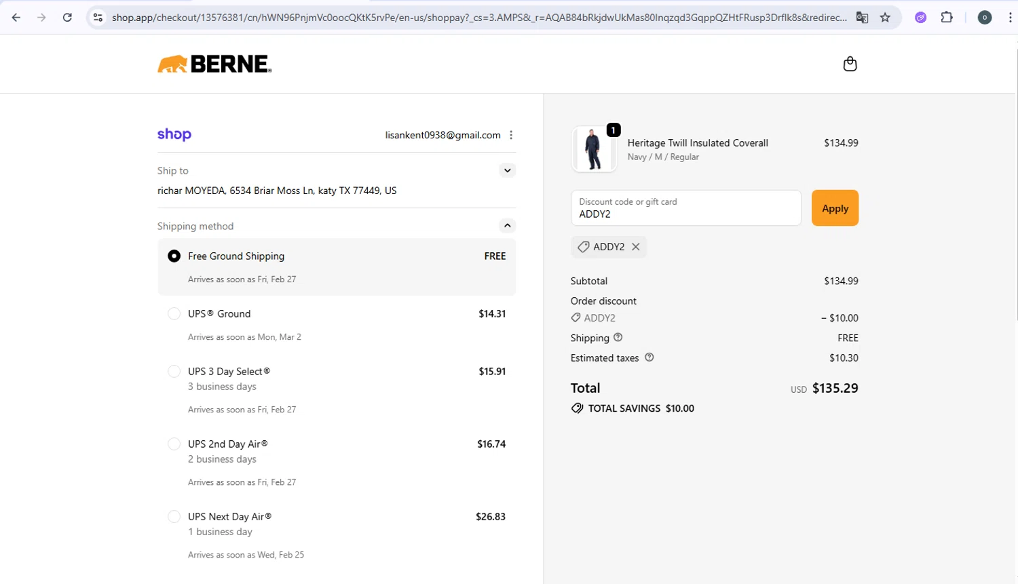Viewport: 1018px width, 584px height.
Task: Click the translate page icon
Action: 862,18
